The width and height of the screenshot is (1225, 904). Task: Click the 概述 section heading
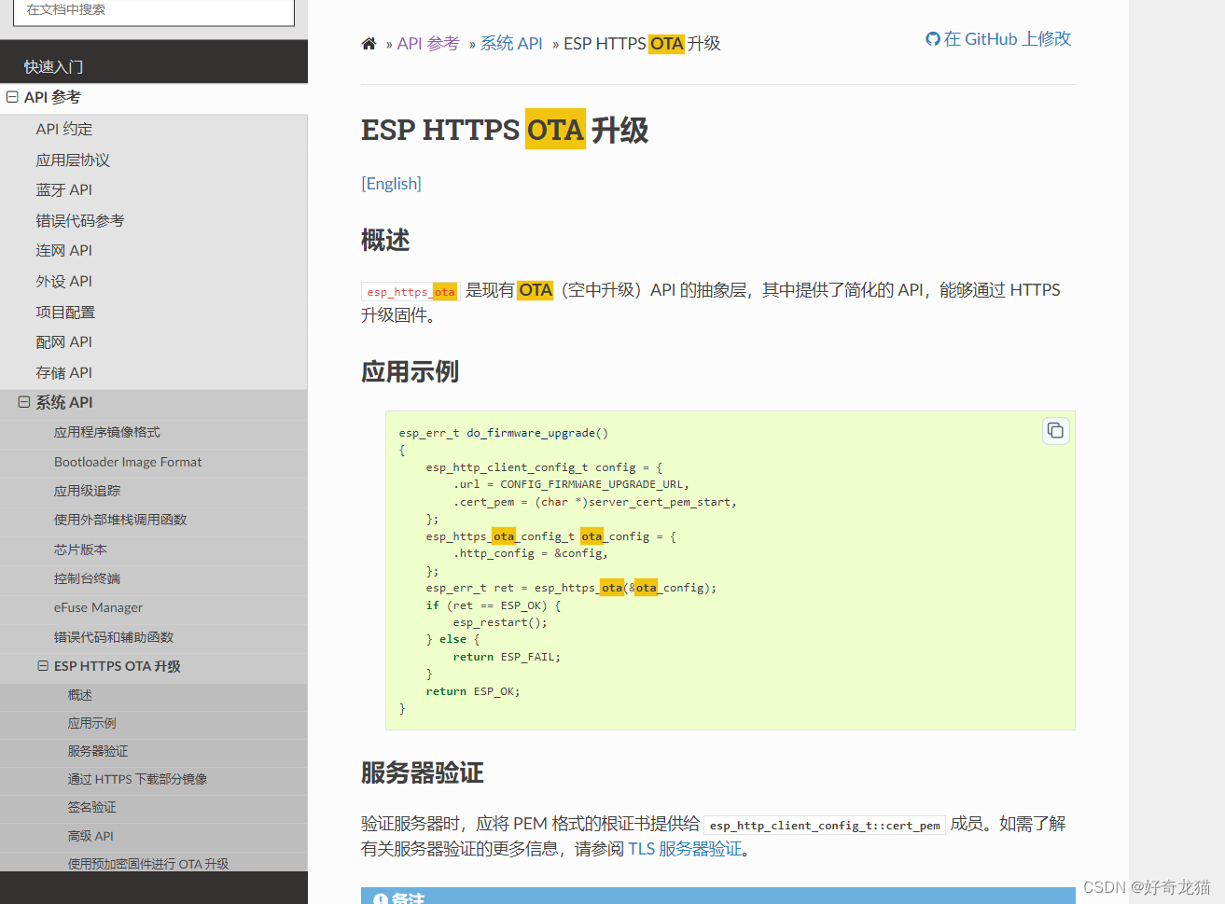point(385,240)
